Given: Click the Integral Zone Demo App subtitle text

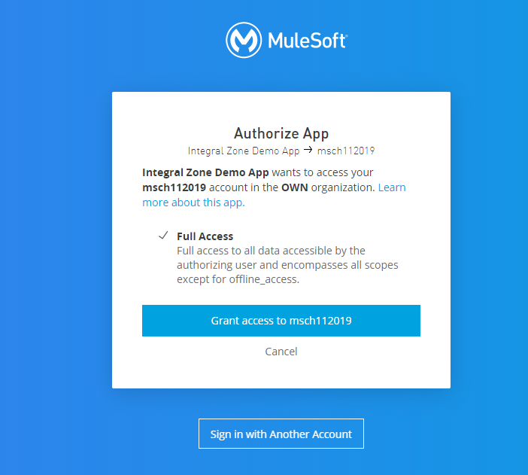Looking at the screenshot, I should [x=244, y=151].
